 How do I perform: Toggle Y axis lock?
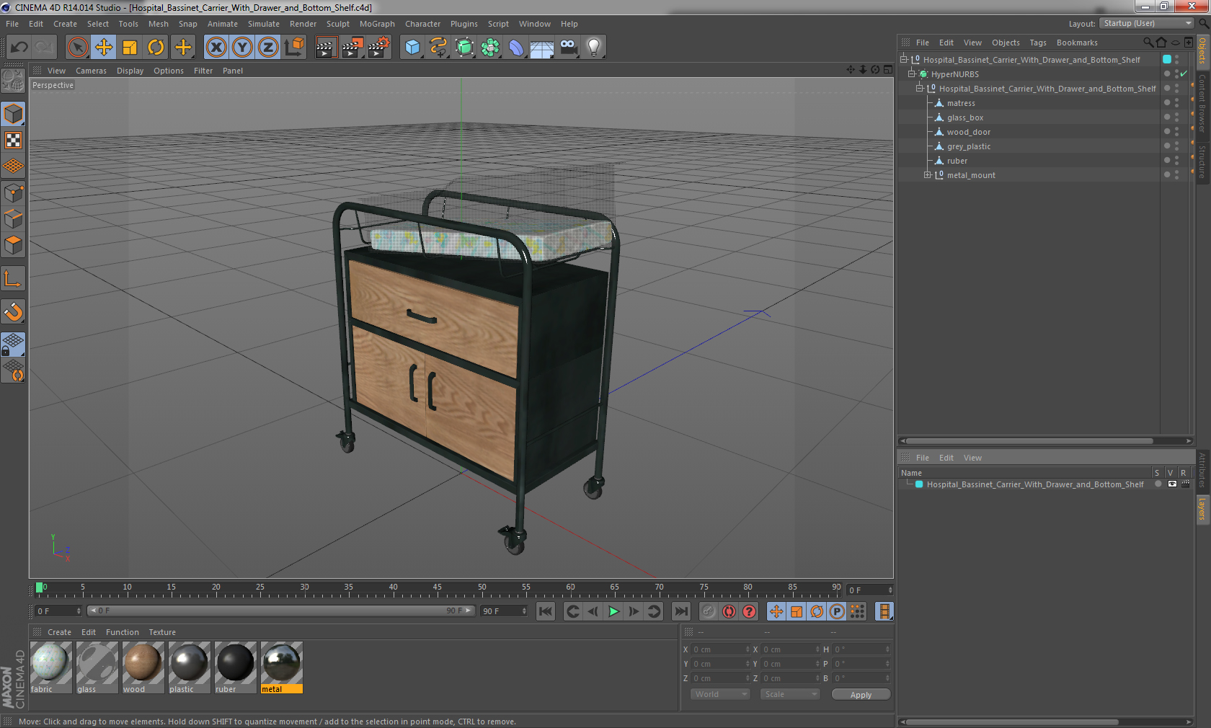[x=242, y=48]
